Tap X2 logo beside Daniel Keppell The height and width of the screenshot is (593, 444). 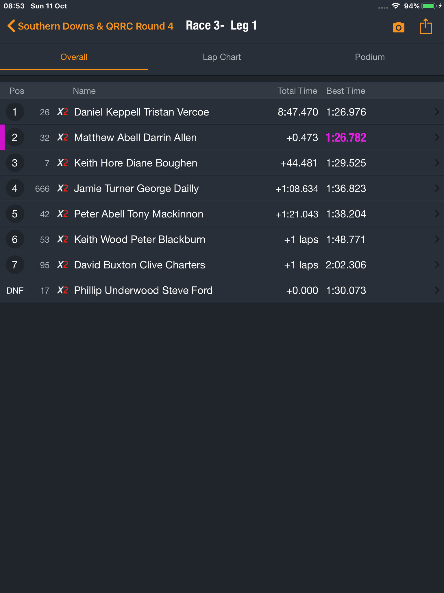pyautogui.click(x=63, y=112)
